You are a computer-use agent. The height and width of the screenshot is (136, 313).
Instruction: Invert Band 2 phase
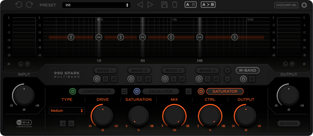point(148,79)
